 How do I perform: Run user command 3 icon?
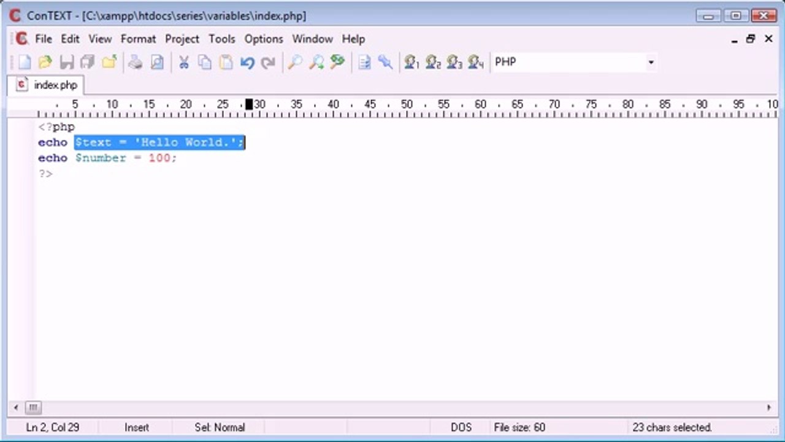[x=454, y=62]
